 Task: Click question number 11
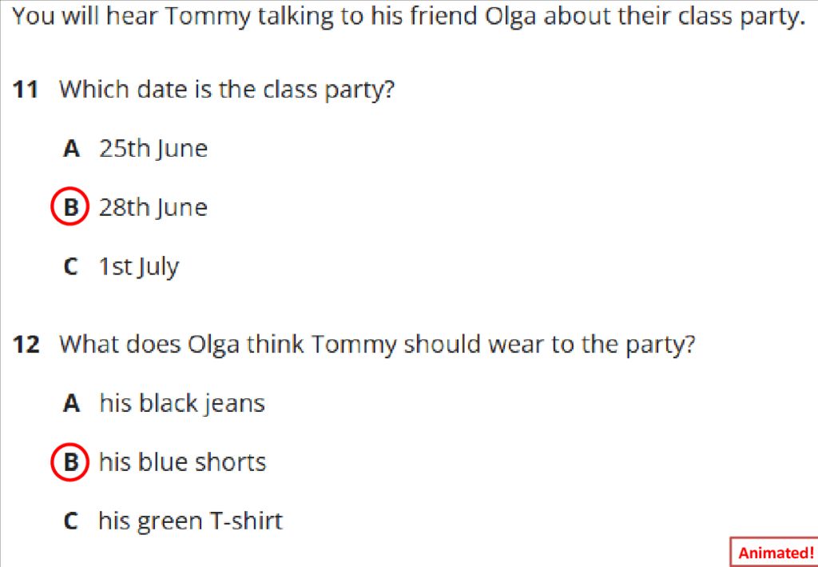coord(26,90)
